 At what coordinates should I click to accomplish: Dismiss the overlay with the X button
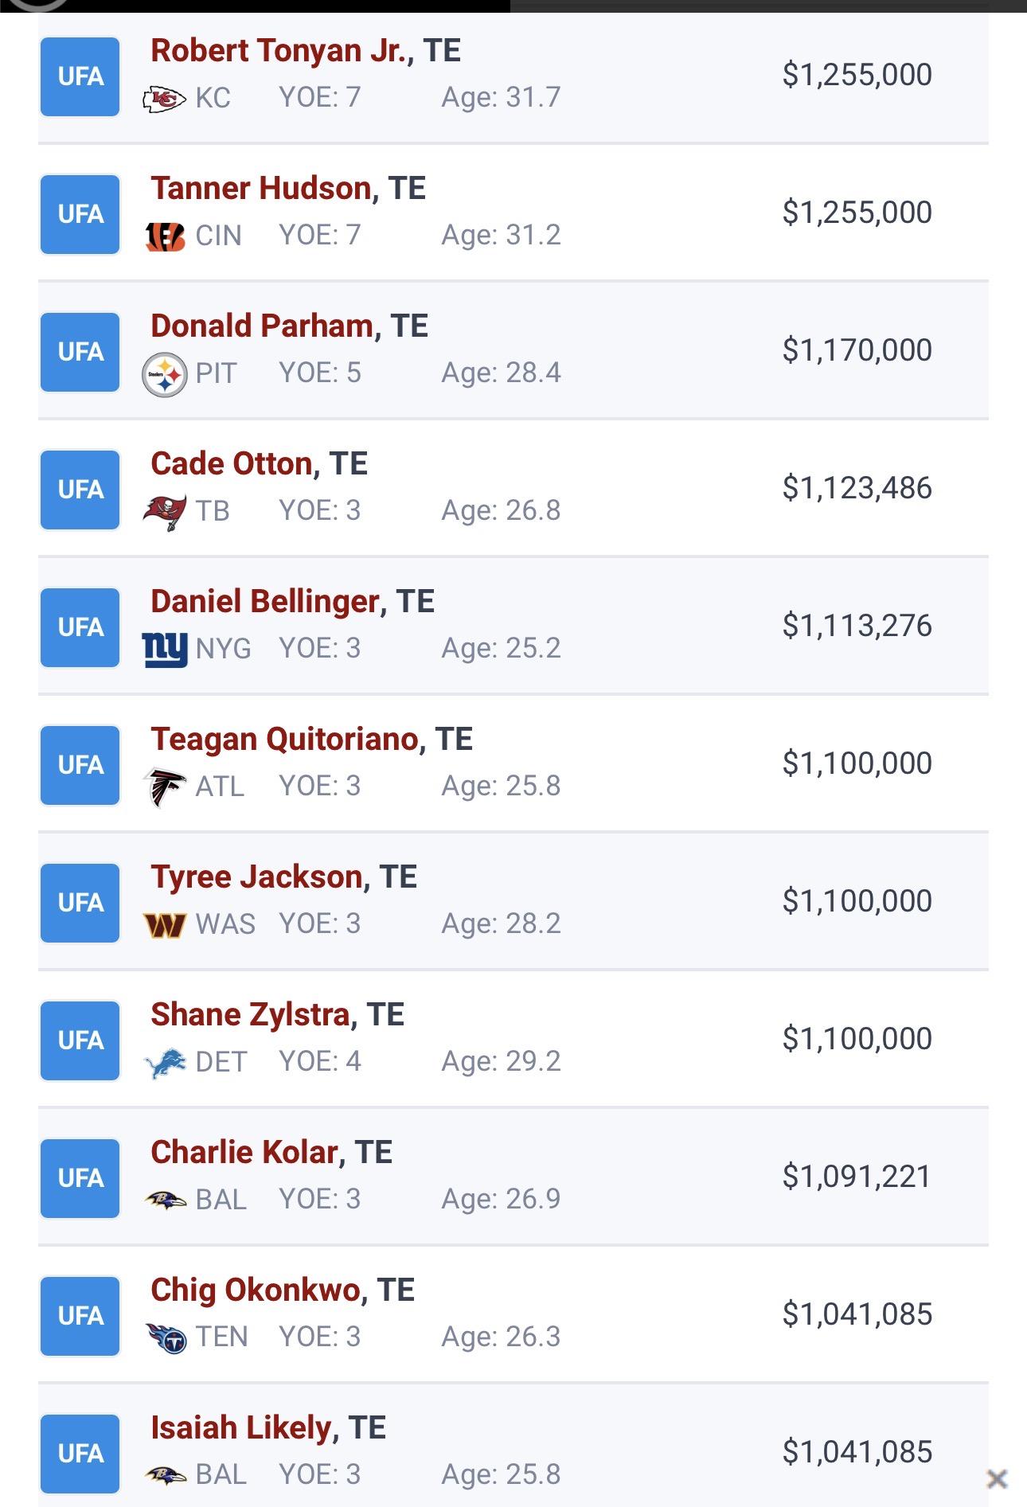[997, 1479]
